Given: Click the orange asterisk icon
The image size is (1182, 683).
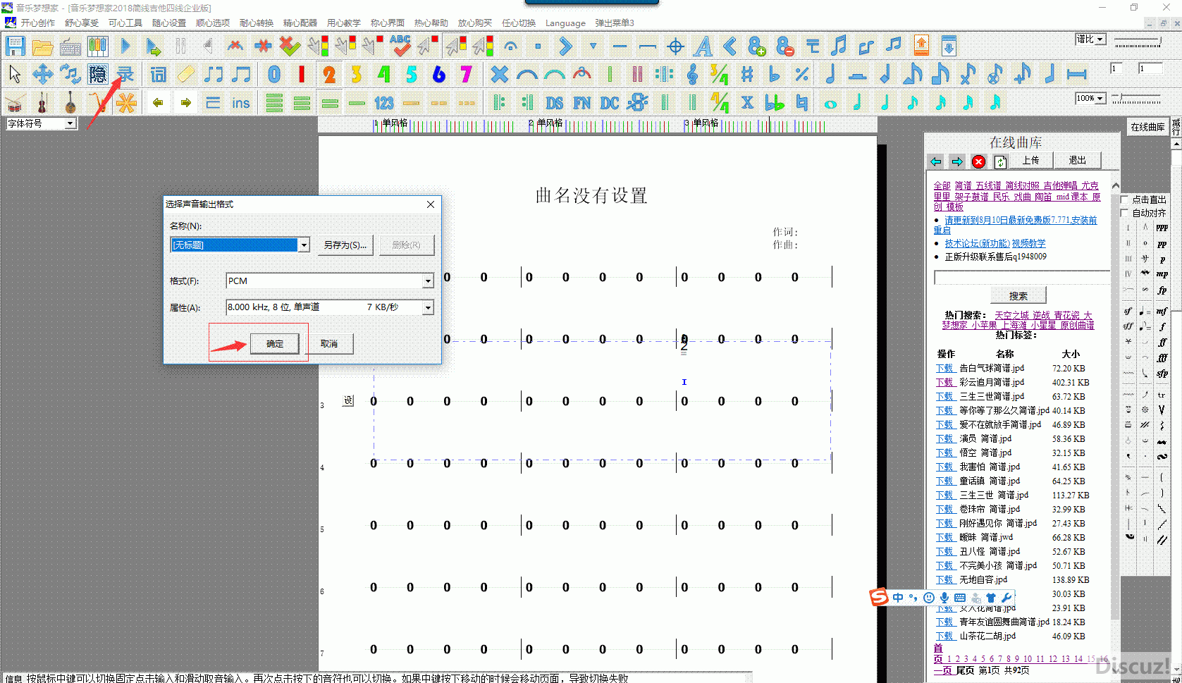Looking at the screenshot, I should click(x=125, y=103).
